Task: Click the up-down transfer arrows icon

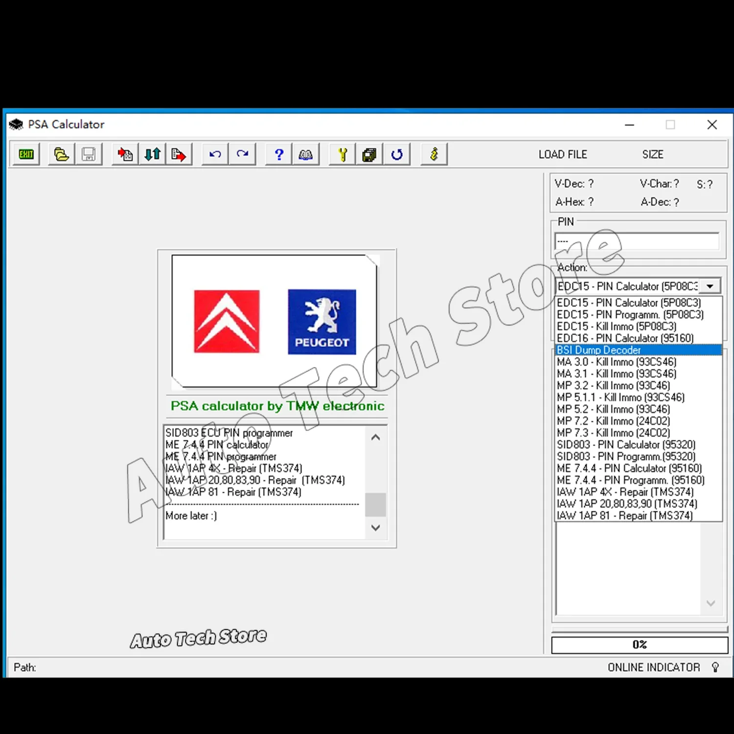Action: click(152, 154)
